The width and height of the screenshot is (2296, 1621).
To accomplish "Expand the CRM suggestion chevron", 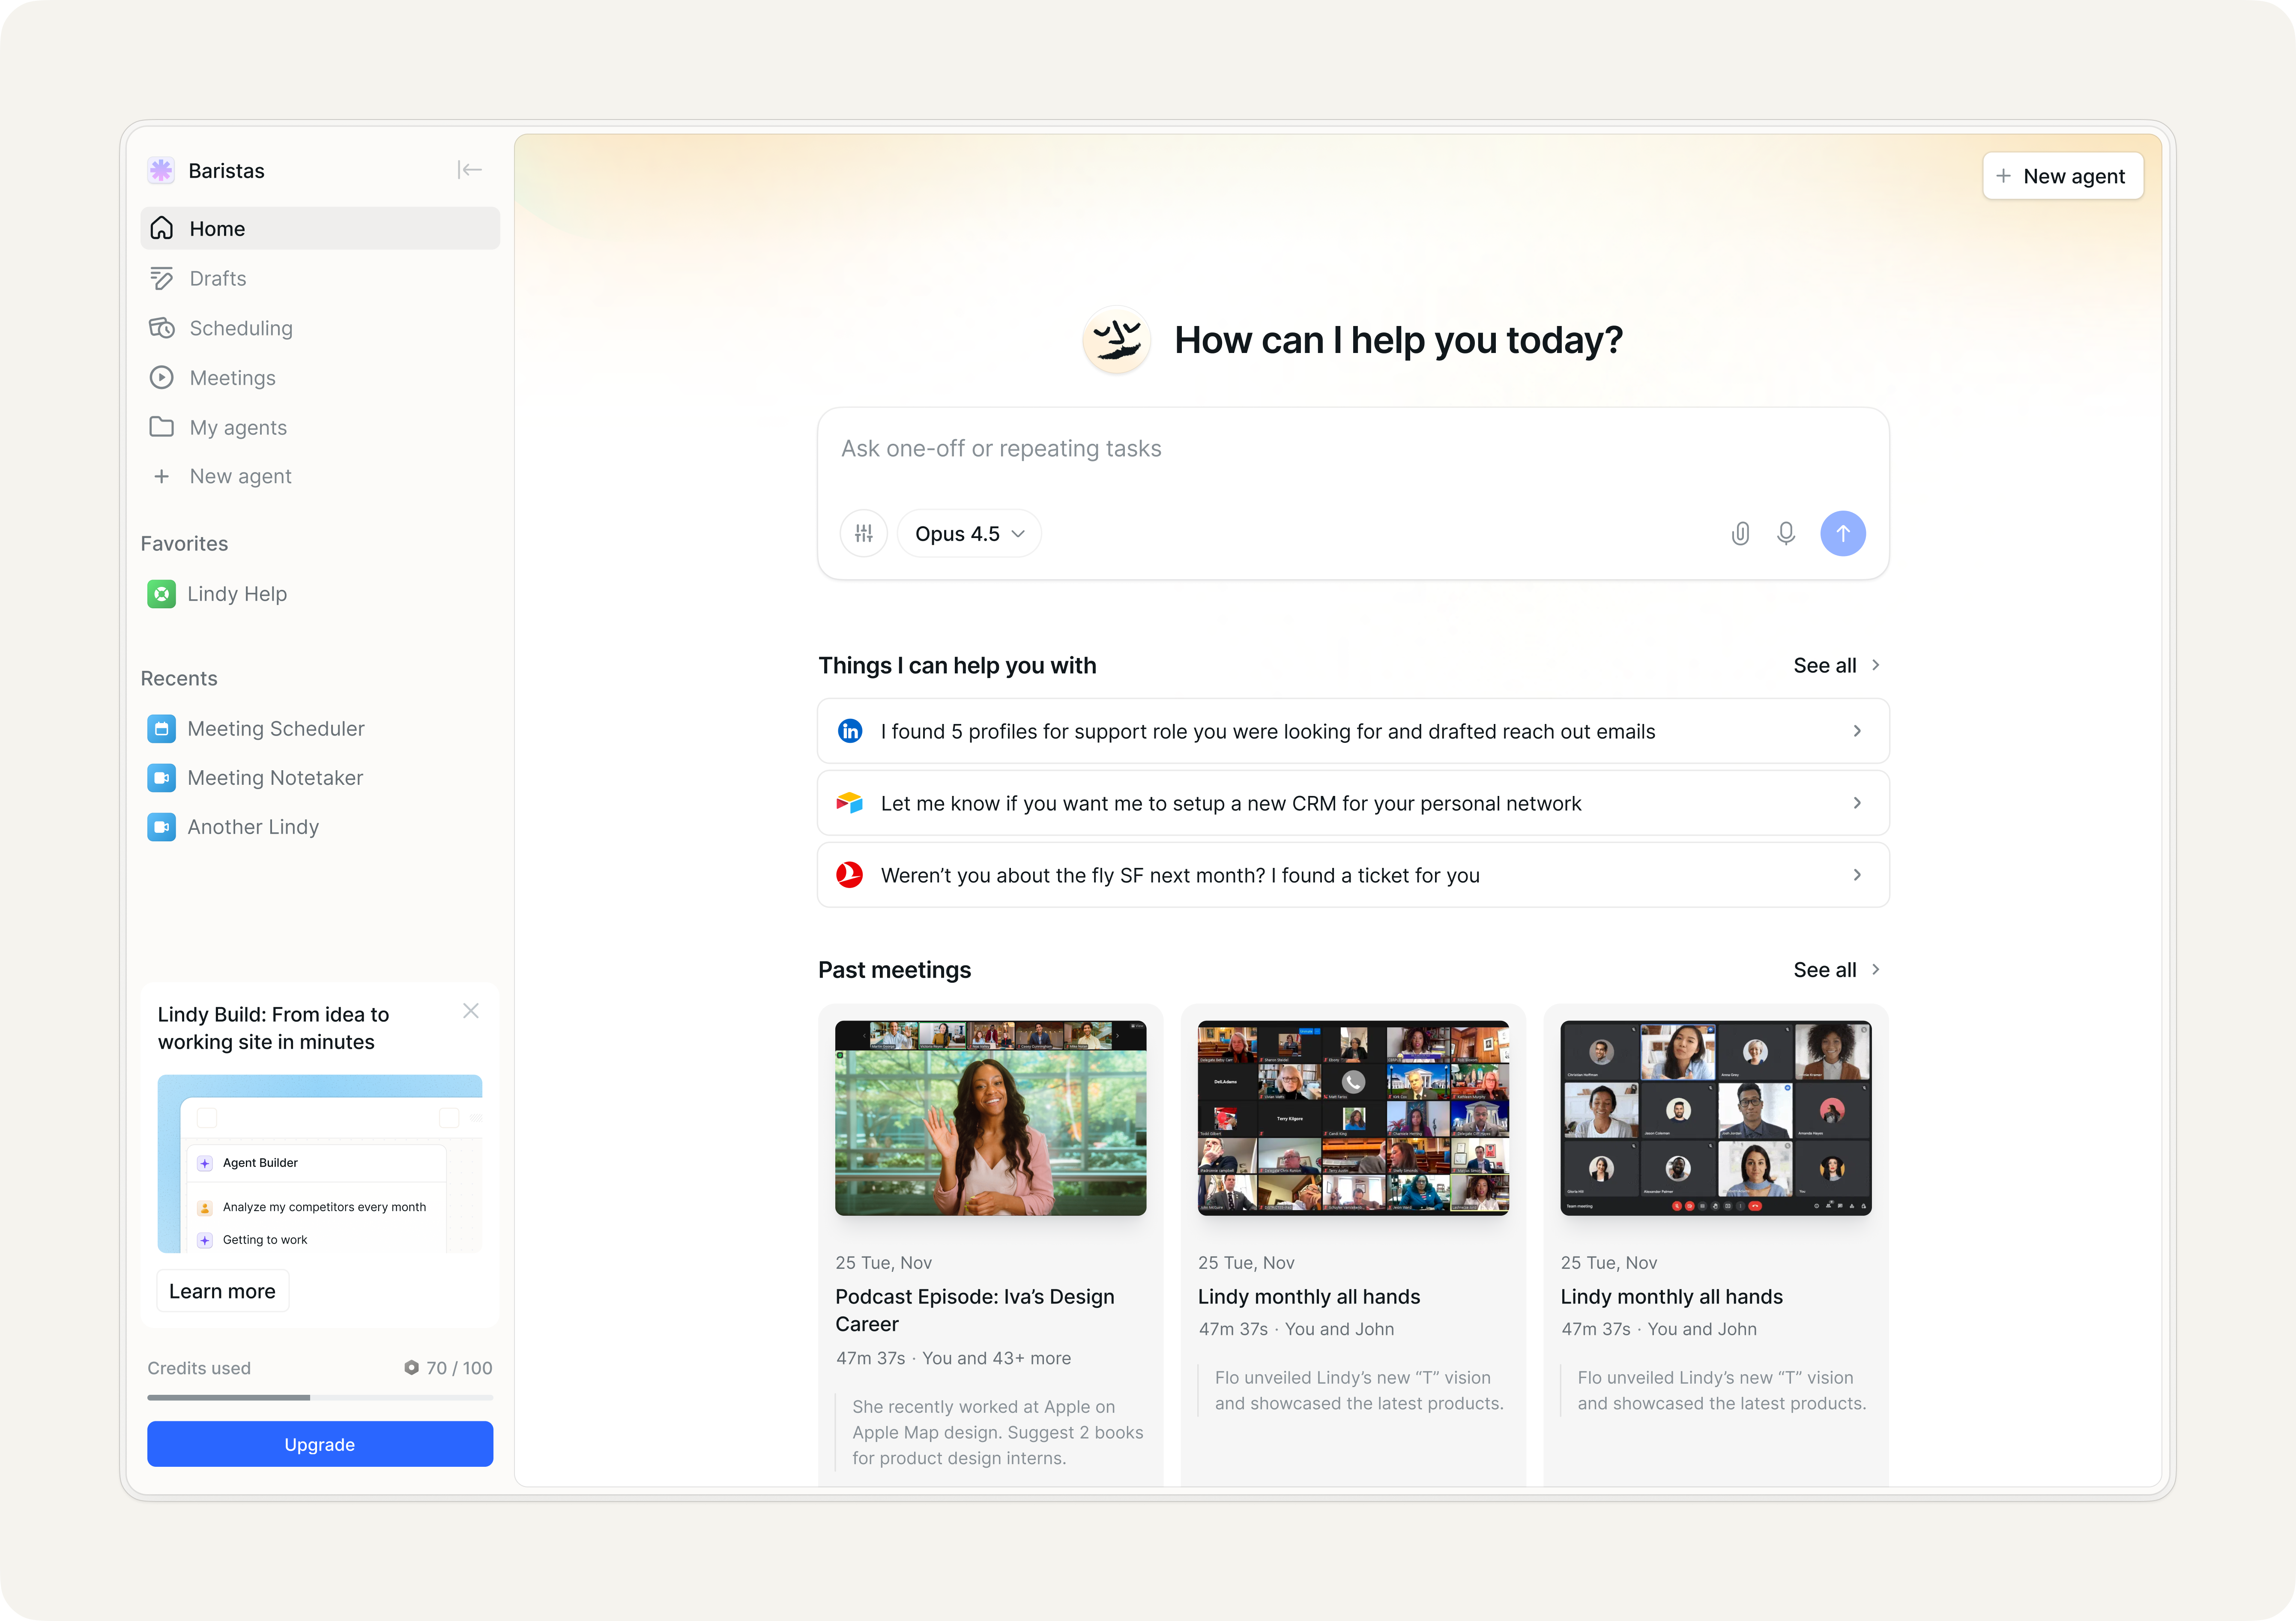I will [x=1857, y=803].
